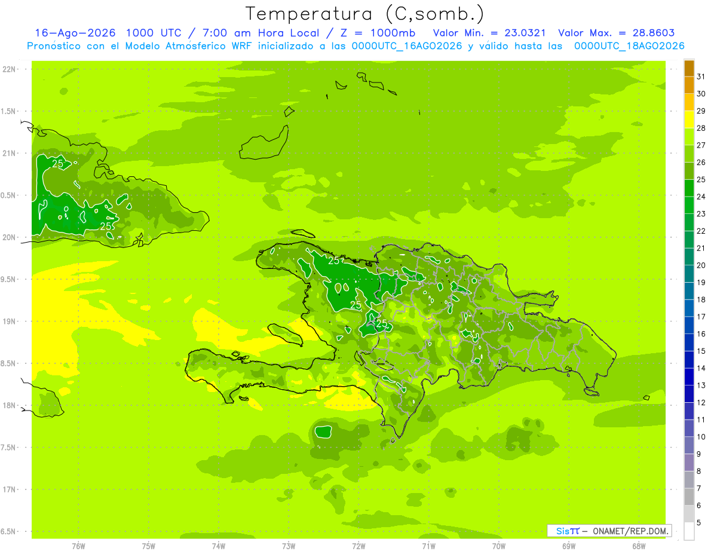Choose the brown legend swatch above 31
The image size is (717, 554).
point(689,68)
